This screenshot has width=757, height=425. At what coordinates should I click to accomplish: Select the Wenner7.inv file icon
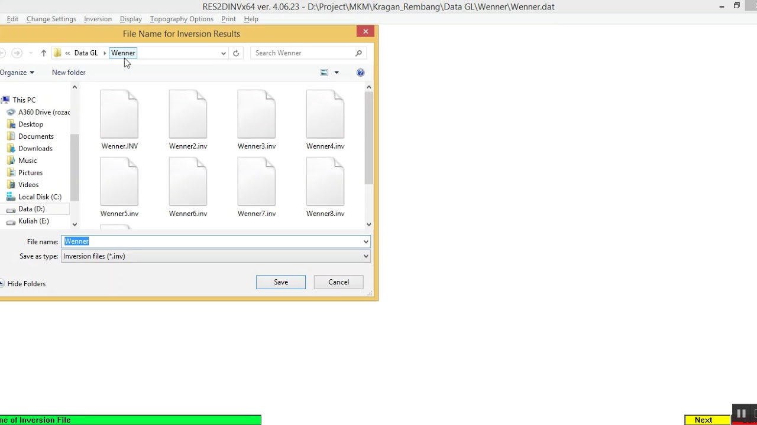257,182
